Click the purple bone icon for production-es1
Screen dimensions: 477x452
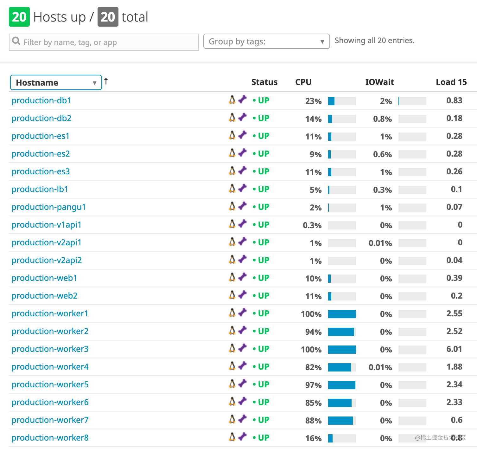coord(242,135)
